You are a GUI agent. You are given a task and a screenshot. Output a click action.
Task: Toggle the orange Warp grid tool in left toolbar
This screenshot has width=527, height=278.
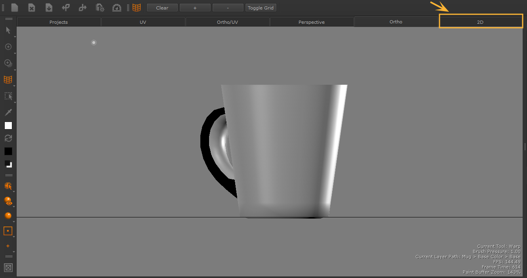8,80
